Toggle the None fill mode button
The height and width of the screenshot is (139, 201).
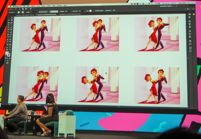point(10,58)
